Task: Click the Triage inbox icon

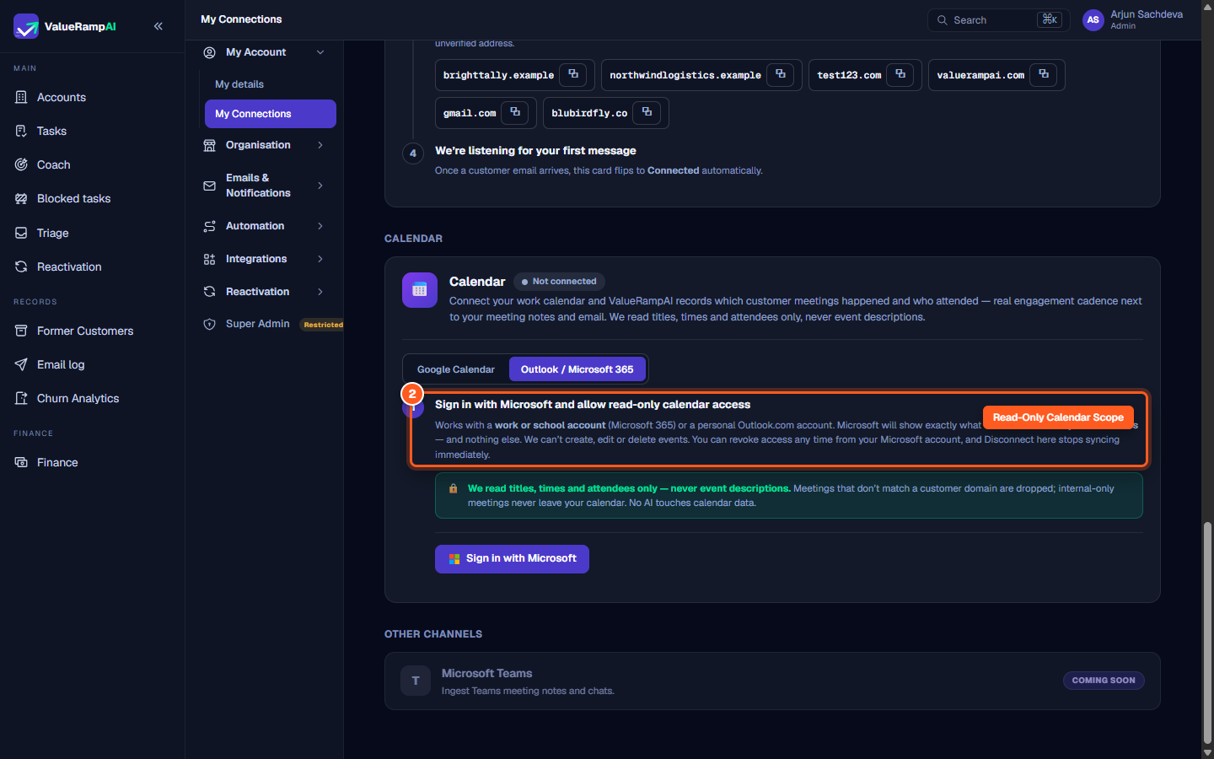Action: point(21,233)
